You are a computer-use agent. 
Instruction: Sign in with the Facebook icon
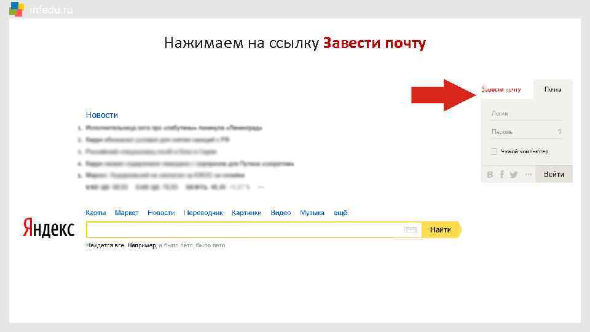(502, 175)
